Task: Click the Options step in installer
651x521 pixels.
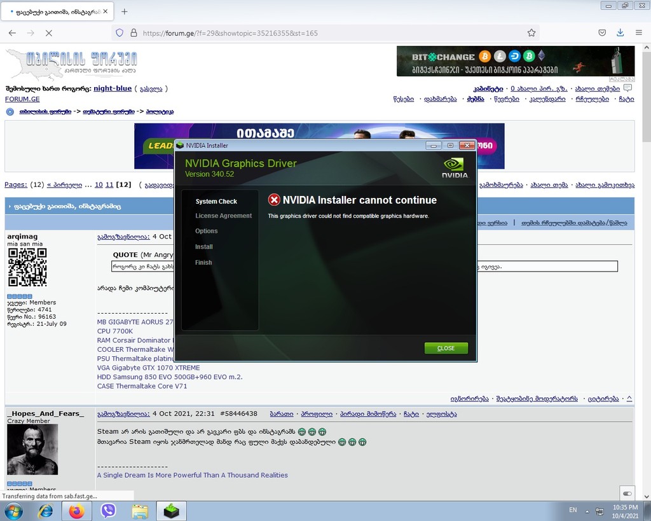Action: coord(206,231)
